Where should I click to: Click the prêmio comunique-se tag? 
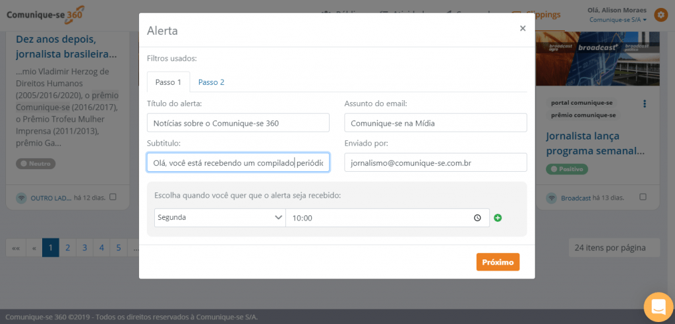583,115
